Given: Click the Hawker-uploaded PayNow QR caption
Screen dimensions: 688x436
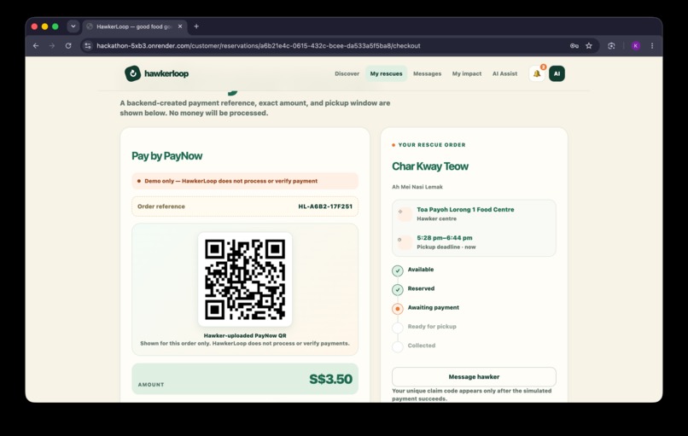Looking at the screenshot, I should pos(245,335).
